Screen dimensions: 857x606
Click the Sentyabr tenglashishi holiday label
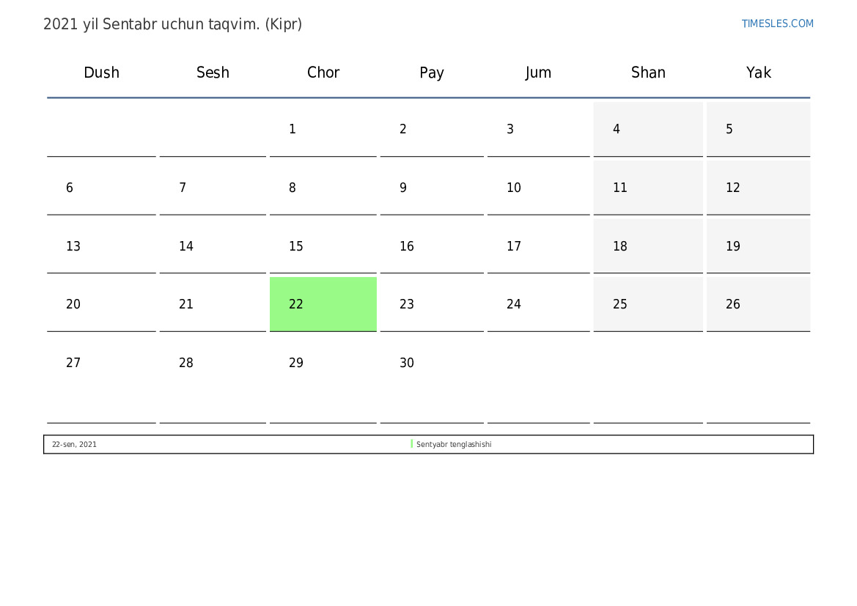[454, 445]
